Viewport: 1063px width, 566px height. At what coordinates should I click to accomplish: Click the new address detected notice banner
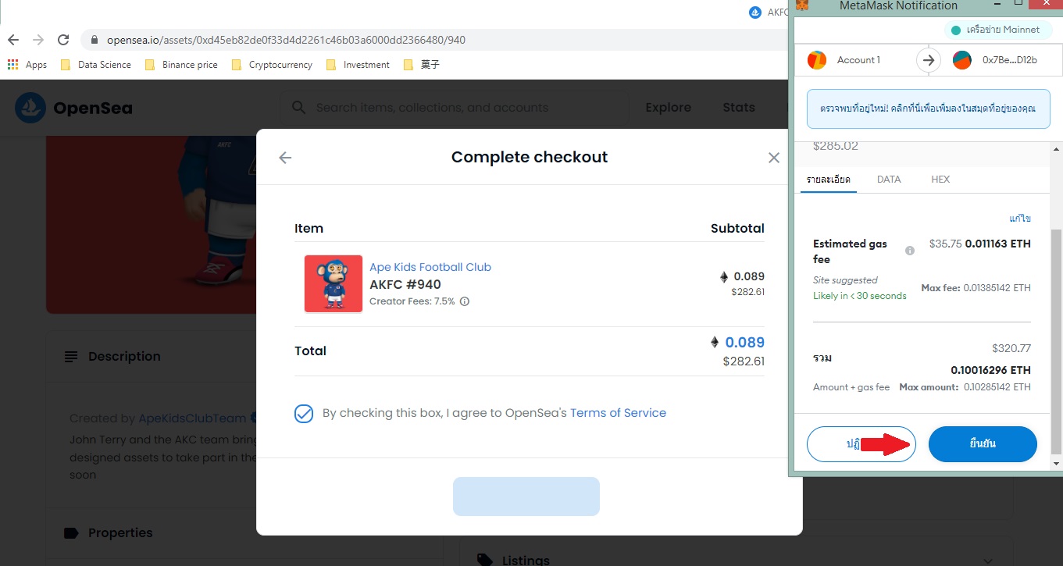pos(929,109)
